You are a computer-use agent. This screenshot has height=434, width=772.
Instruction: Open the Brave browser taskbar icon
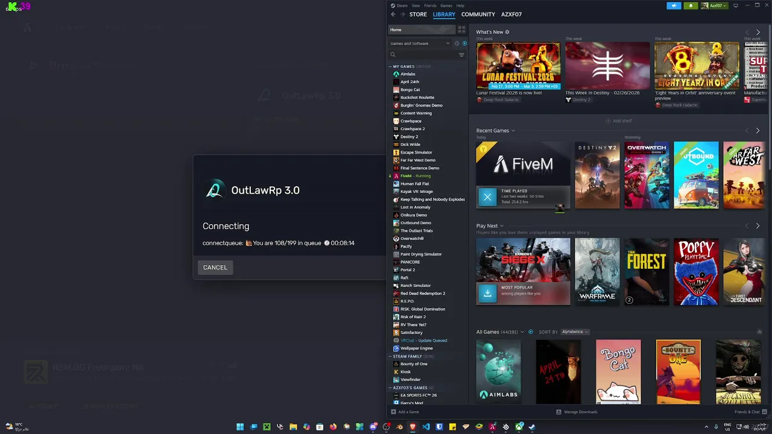point(413,427)
